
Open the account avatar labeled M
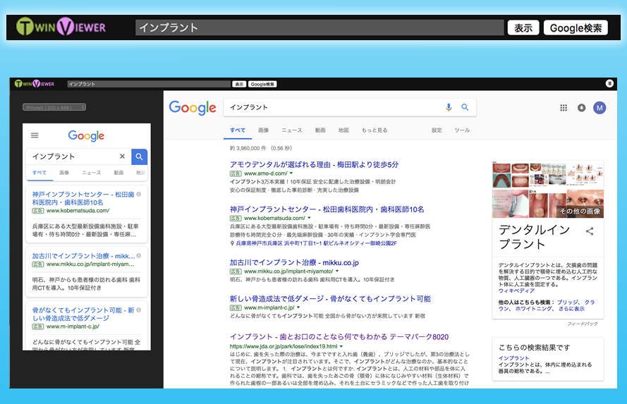click(x=599, y=107)
